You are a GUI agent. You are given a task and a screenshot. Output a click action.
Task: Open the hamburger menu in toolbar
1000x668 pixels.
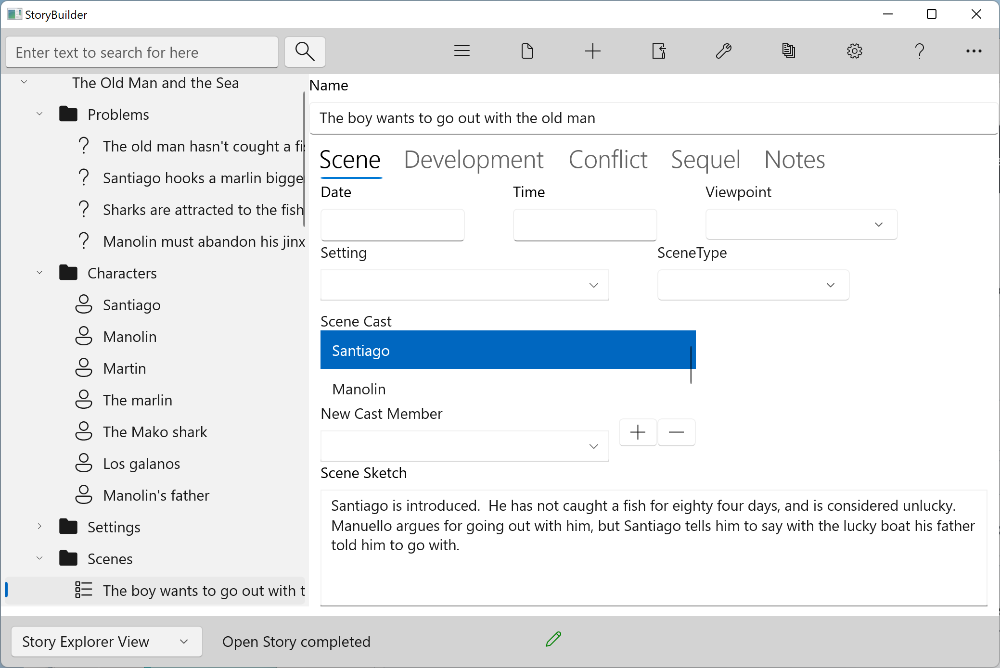(x=462, y=51)
